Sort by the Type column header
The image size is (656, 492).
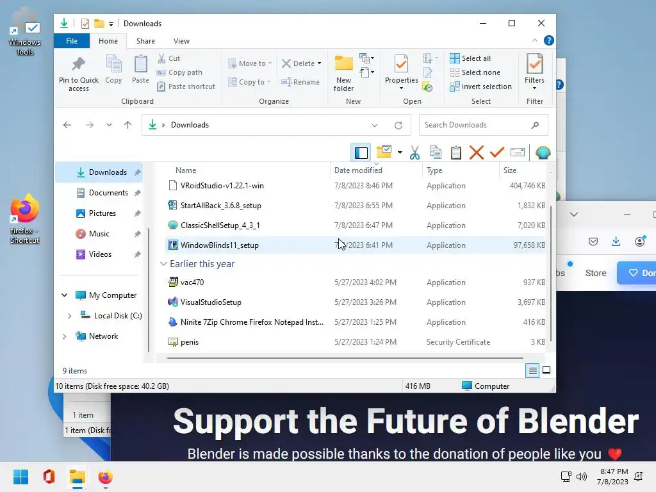click(434, 170)
